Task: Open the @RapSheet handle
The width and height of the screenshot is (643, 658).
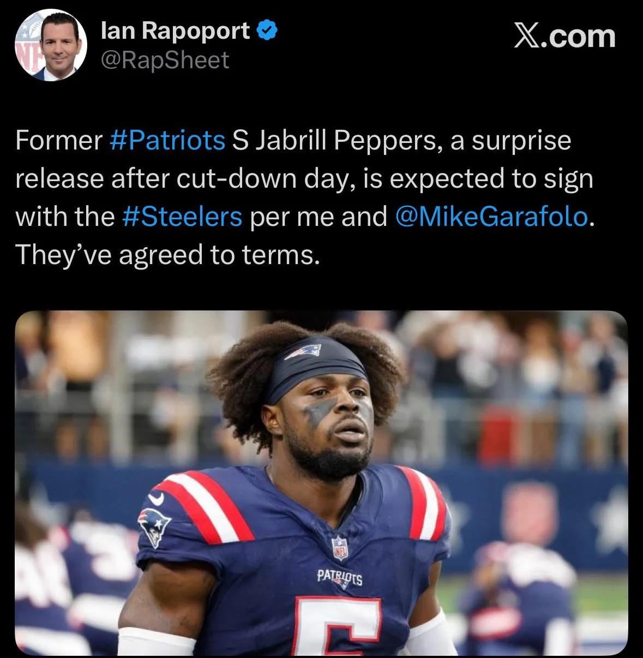Action: [x=165, y=60]
